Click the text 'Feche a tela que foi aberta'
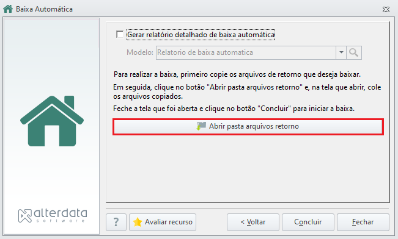The height and width of the screenshot is (239, 398). [x=155, y=109]
